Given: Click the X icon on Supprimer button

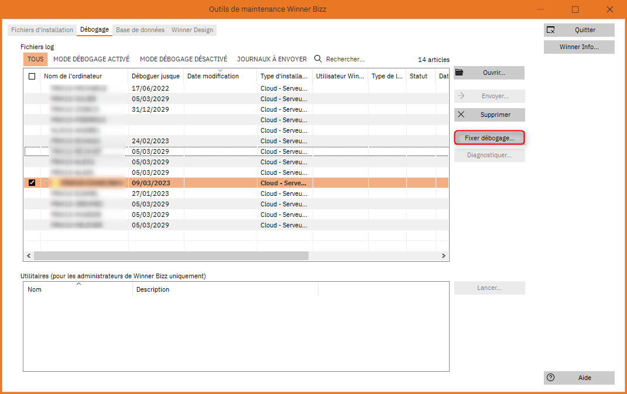Looking at the screenshot, I should [461, 115].
